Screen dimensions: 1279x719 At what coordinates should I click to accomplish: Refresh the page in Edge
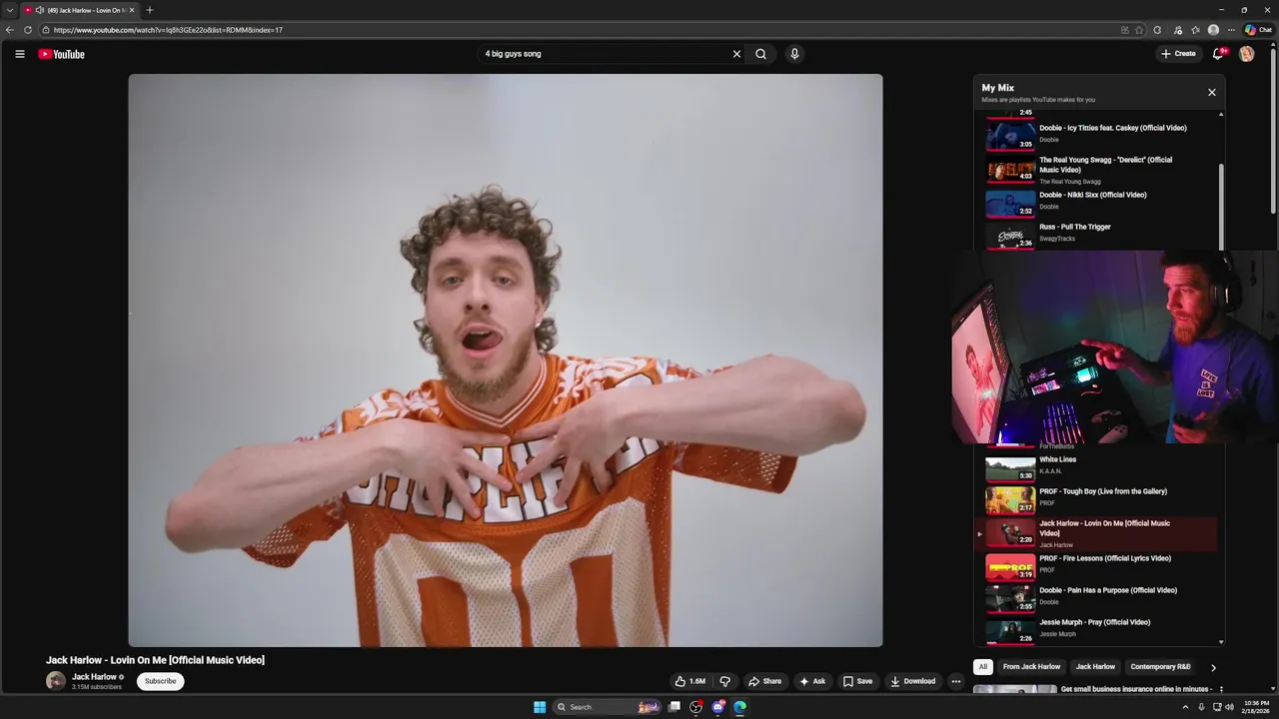click(27, 30)
